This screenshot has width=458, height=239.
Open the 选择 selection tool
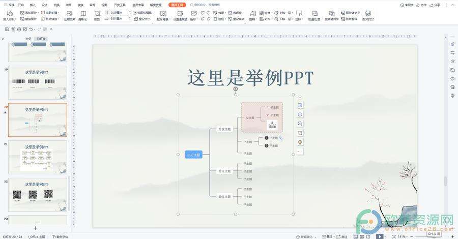[x=299, y=16]
